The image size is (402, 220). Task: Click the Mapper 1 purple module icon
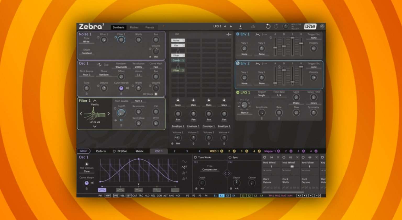(278, 151)
